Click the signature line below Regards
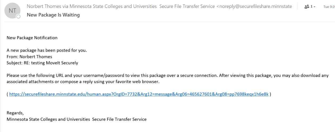 [77, 119]
